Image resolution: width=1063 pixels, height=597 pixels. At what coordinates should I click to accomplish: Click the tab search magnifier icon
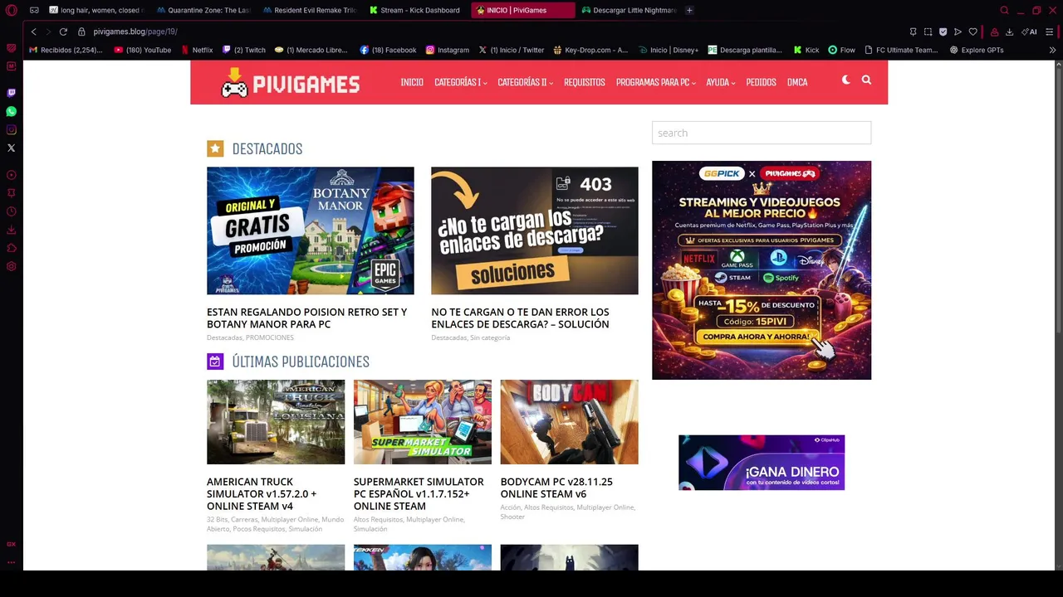[x=1004, y=10]
